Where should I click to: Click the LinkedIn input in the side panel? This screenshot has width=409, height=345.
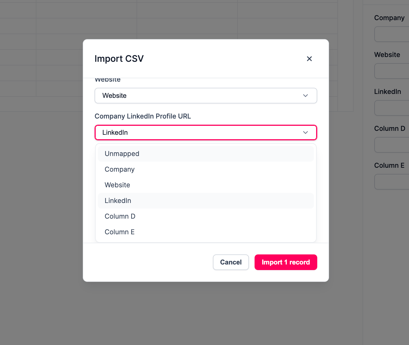[392, 108]
